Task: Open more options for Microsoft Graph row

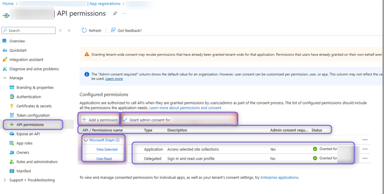Action: click(x=365, y=140)
